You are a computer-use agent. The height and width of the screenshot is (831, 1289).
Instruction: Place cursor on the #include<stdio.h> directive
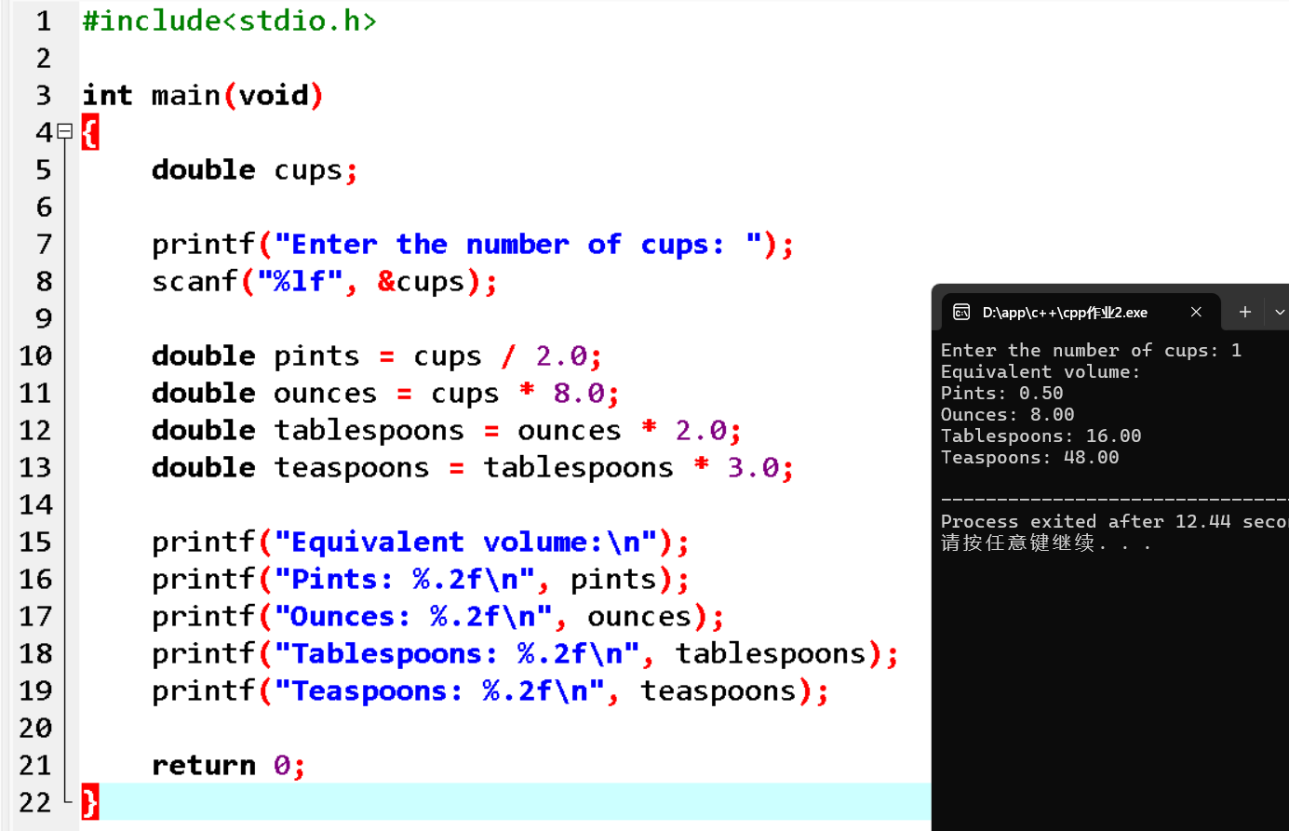pos(228,20)
